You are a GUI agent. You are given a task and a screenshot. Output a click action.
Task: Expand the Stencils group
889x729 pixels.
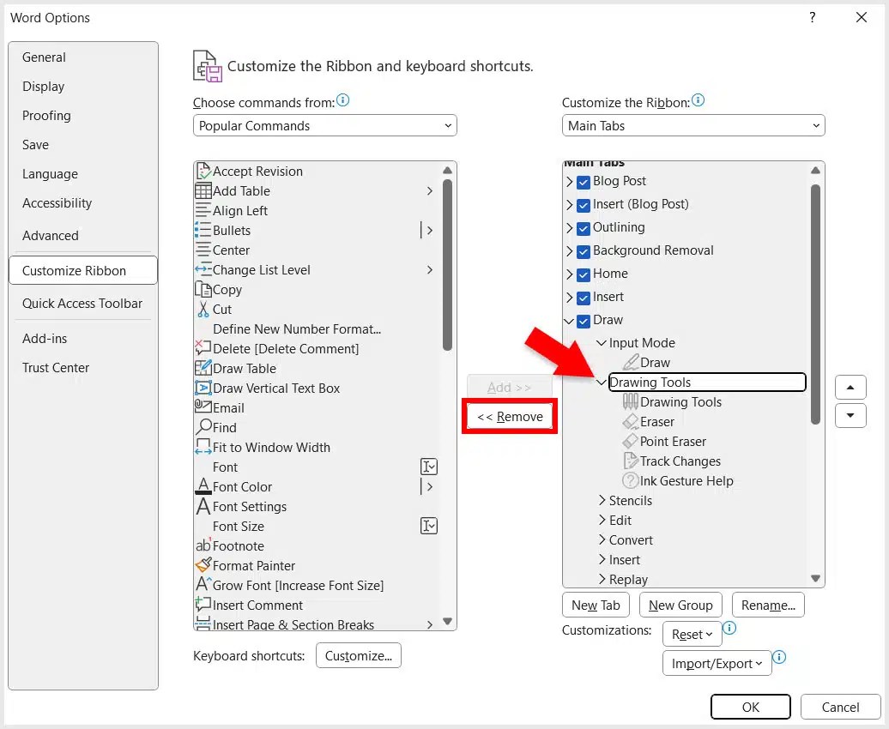point(602,500)
